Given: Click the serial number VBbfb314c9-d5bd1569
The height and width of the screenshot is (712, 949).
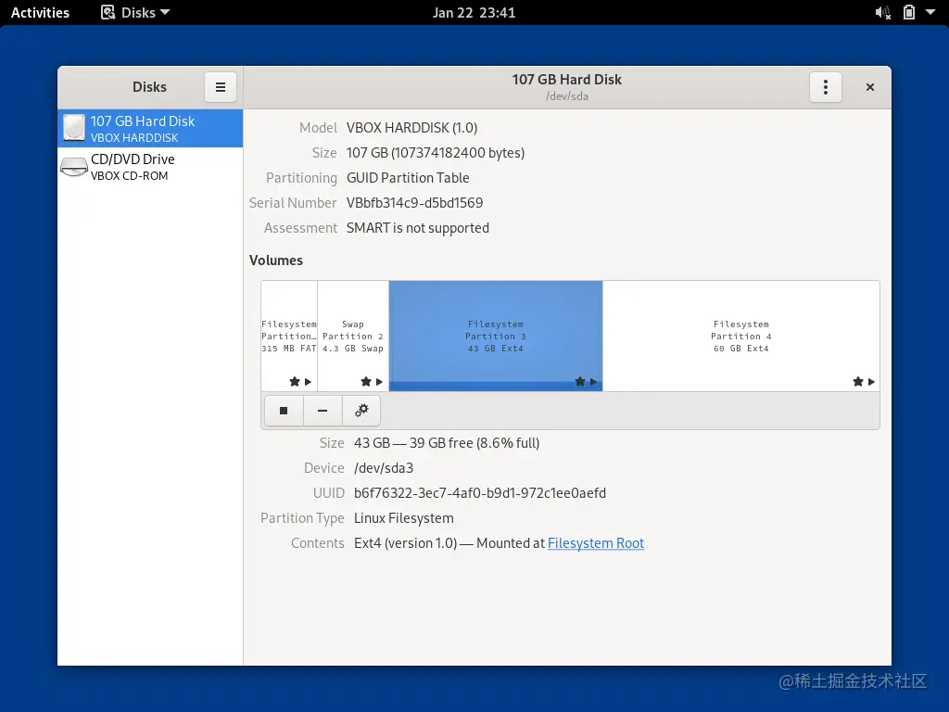Looking at the screenshot, I should (414, 203).
